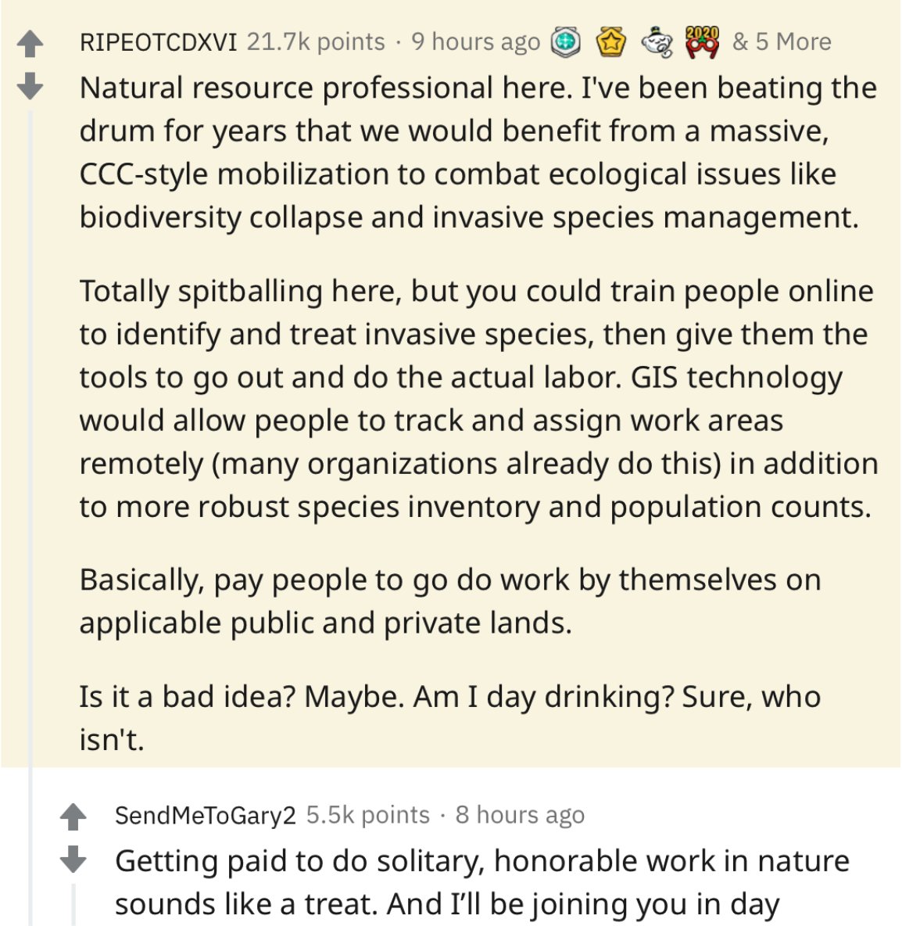This screenshot has height=926, width=902.
Task: Click the "9 hours ago" timestamp
Action: [x=475, y=41]
